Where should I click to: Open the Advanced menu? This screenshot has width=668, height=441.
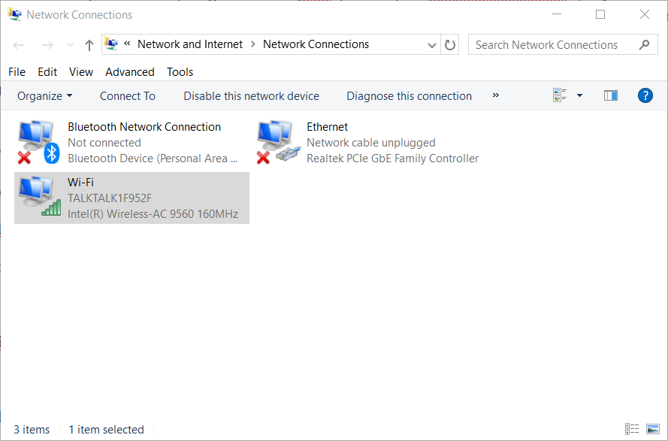click(x=130, y=72)
